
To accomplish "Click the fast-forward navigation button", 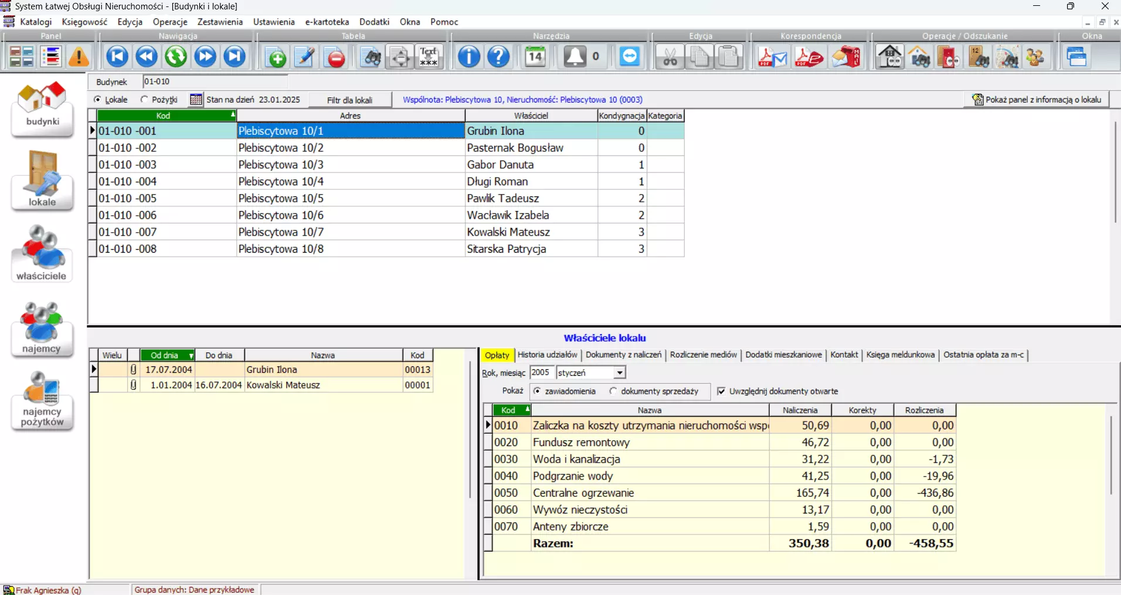I will point(205,57).
